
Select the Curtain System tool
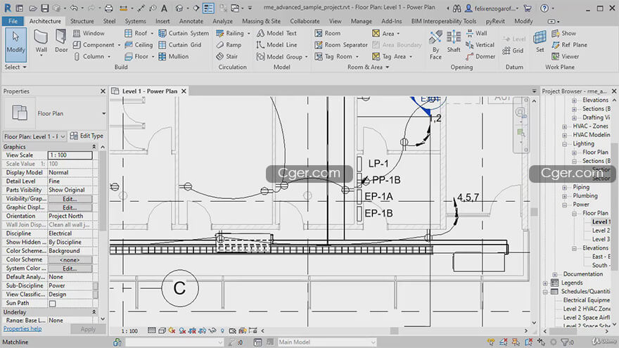pyautogui.click(x=184, y=33)
